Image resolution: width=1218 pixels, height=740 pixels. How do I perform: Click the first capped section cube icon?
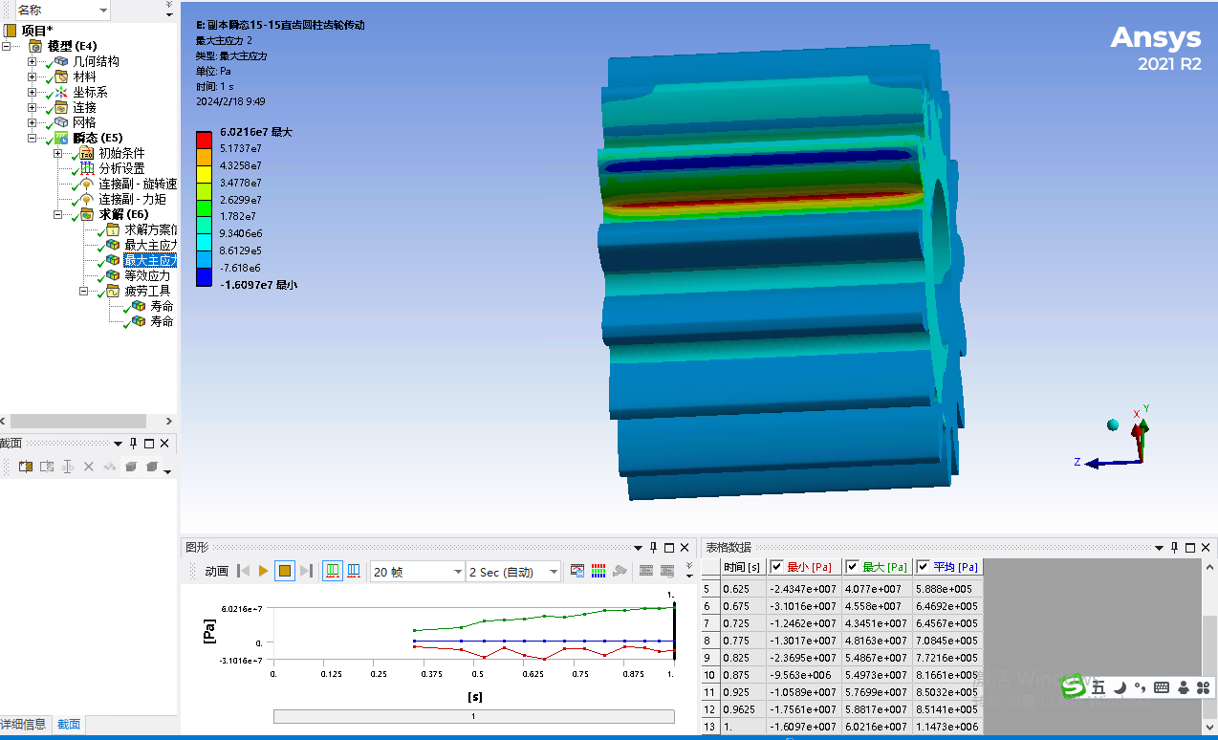point(131,467)
